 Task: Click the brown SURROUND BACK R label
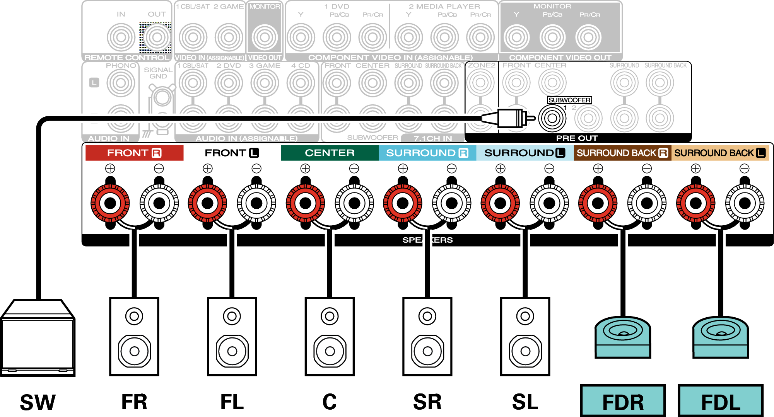622,153
